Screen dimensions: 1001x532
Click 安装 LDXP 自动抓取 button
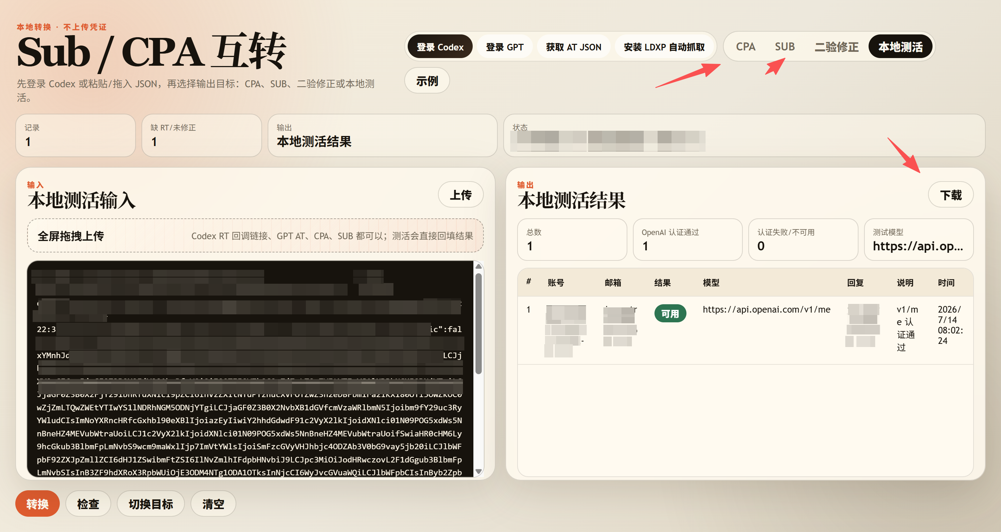pos(664,47)
